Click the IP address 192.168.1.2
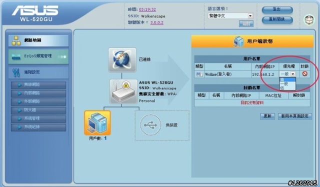The height and width of the screenshot is (187, 320). (x=263, y=74)
